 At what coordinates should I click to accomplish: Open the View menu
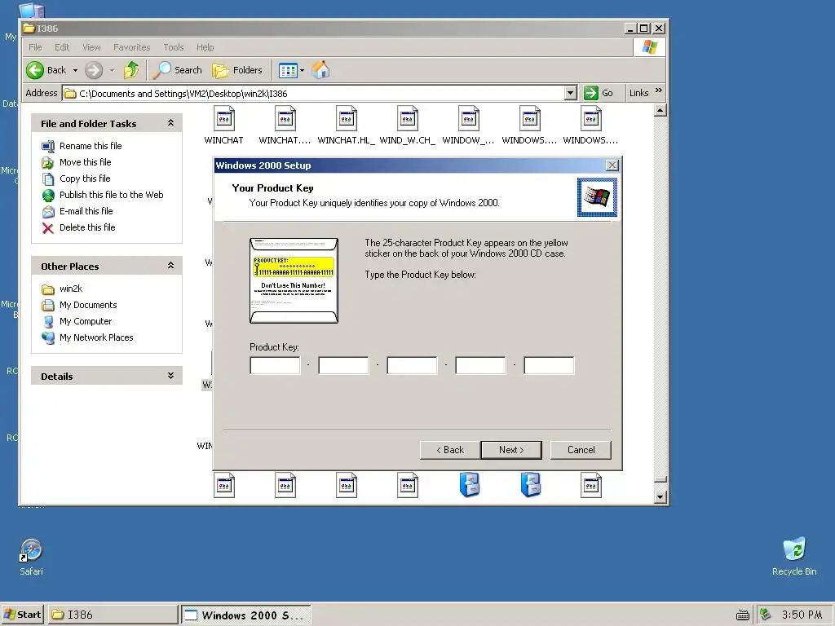[91, 47]
